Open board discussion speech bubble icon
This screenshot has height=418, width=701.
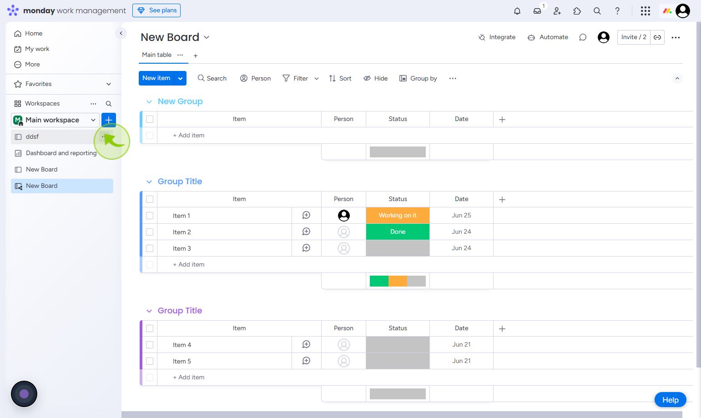pos(583,37)
